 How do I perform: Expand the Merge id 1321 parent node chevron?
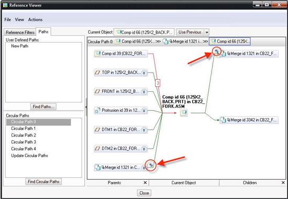coord(143,167)
